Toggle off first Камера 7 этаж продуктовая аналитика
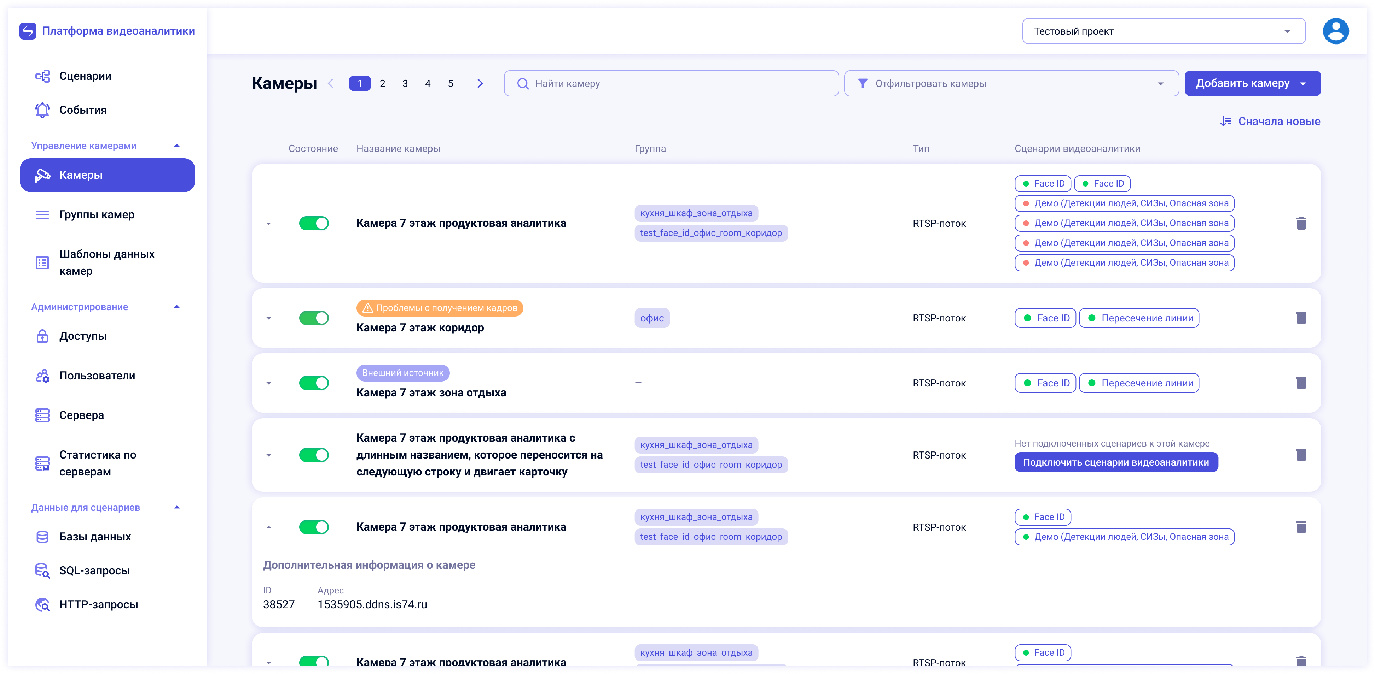The width and height of the screenshot is (1375, 674). (x=314, y=223)
